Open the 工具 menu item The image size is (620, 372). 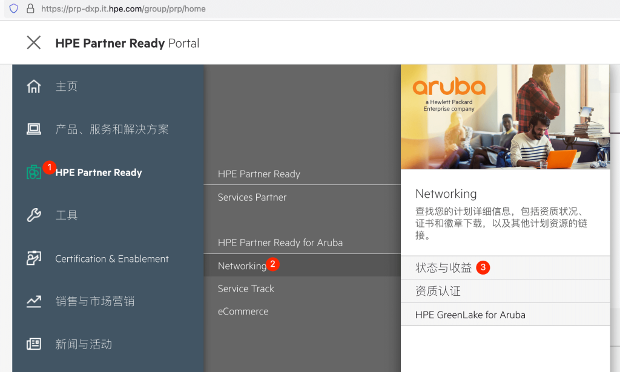point(67,215)
